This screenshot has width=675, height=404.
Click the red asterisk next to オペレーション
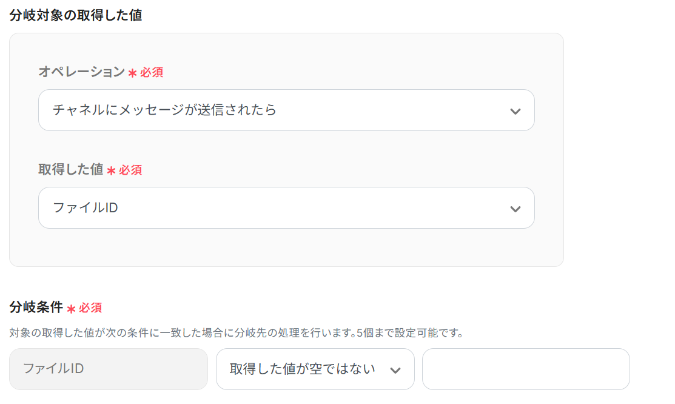[x=132, y=73]
